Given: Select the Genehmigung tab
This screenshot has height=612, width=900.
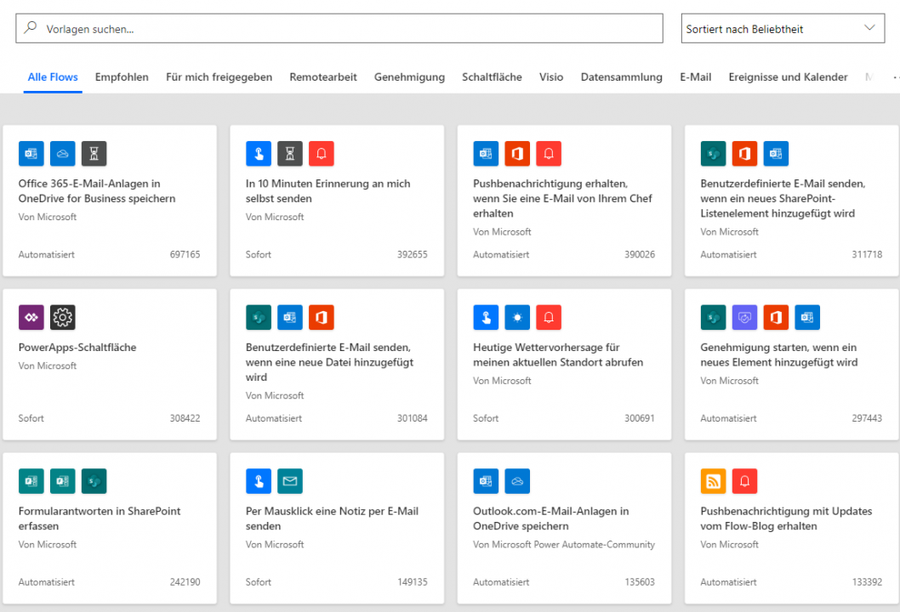Looking at the screenshot, I should (409, 77).
